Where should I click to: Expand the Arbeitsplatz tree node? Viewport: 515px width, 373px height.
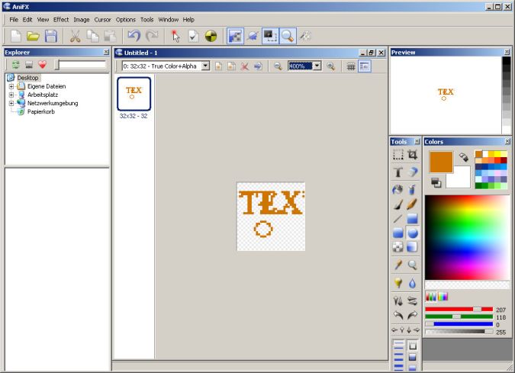pyautogui.click(x=11, y=95)
